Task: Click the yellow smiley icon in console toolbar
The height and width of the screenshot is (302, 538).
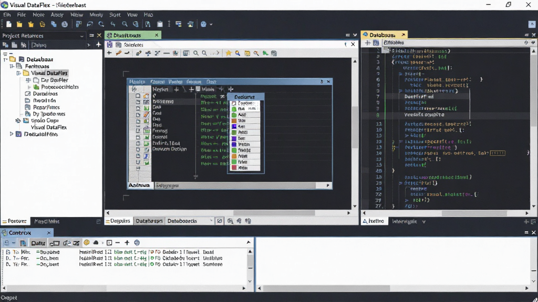Action: pyautogui.click(x=87, y=242)
